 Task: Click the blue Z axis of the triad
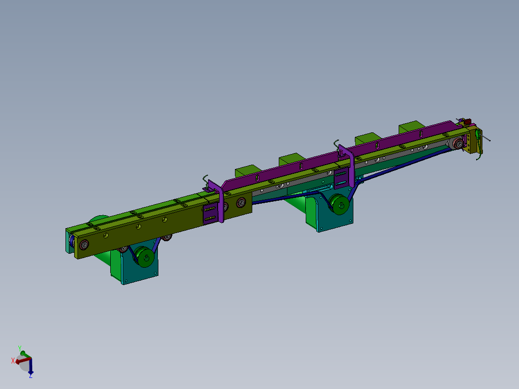[30, 367]
